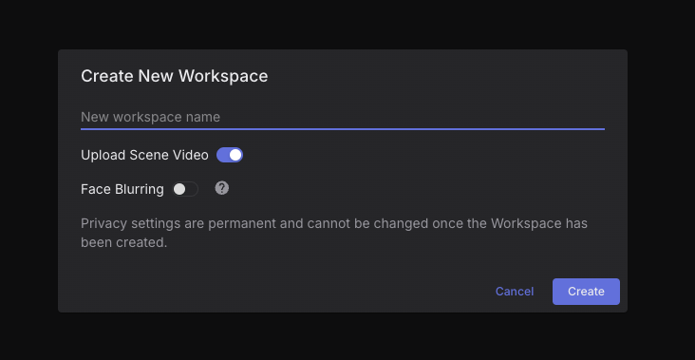Enable the Face Blurring toggle
The image size is (695, 360).
coord(185,189)
